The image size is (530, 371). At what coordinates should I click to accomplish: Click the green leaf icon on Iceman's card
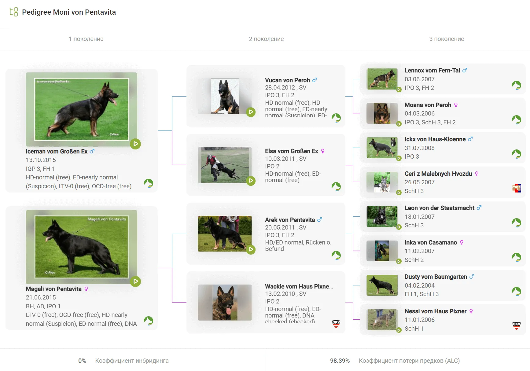[x=149, y=183]
